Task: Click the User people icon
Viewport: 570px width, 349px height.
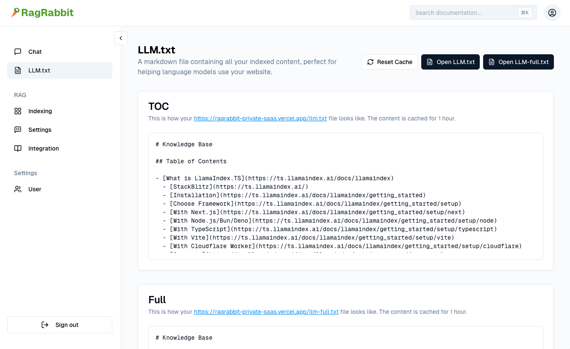Action: tap(18, 189)
